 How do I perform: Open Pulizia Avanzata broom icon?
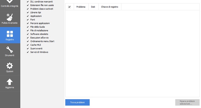pos(10,17)
